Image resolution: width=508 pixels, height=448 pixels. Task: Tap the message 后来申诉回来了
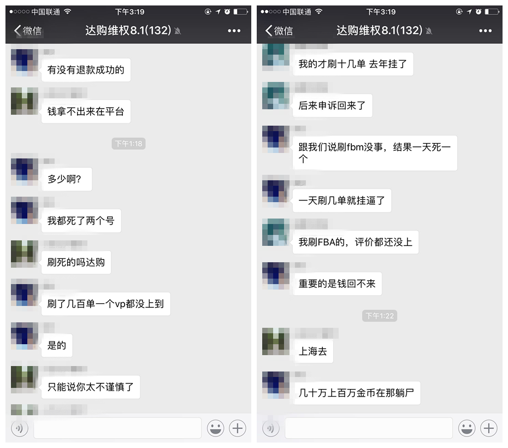point(333,105)
